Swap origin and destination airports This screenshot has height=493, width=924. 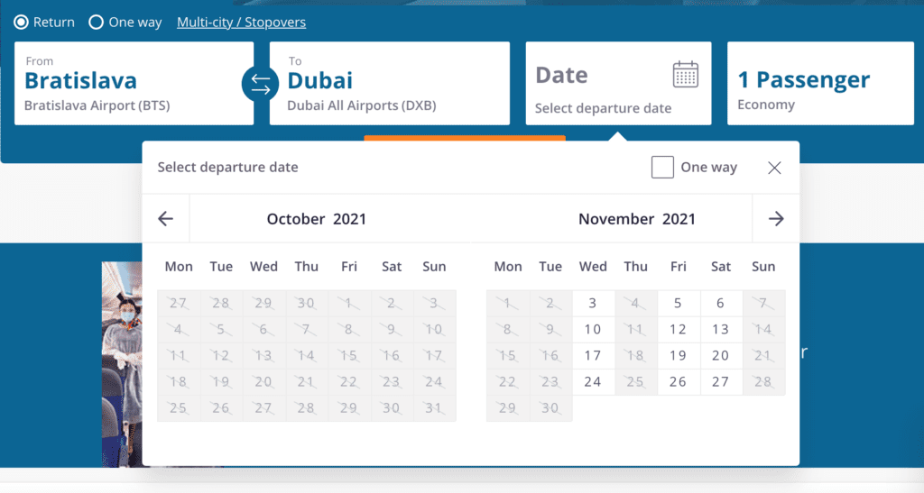pyautogui.click(x=260, y=84)
